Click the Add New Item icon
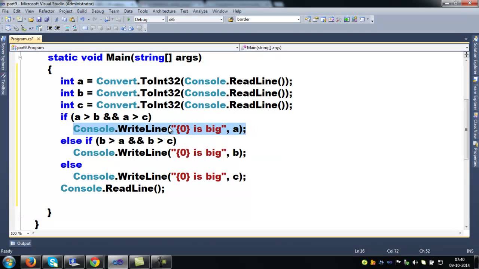 point(19,19)
